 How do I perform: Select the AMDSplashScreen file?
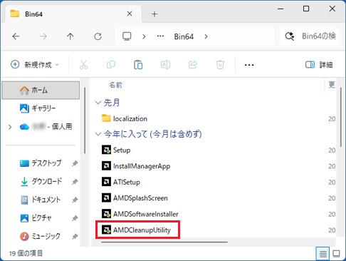[x=135, y=198]
